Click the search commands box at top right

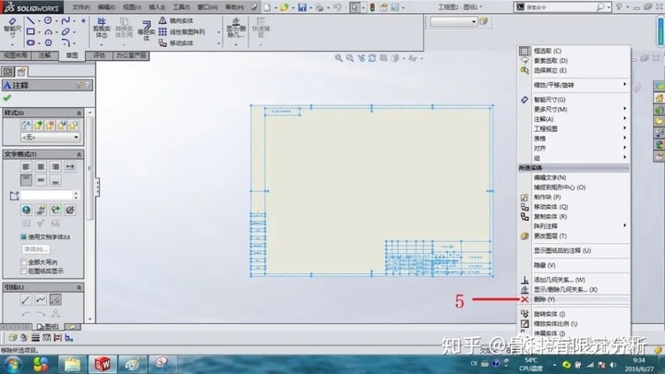563,7
